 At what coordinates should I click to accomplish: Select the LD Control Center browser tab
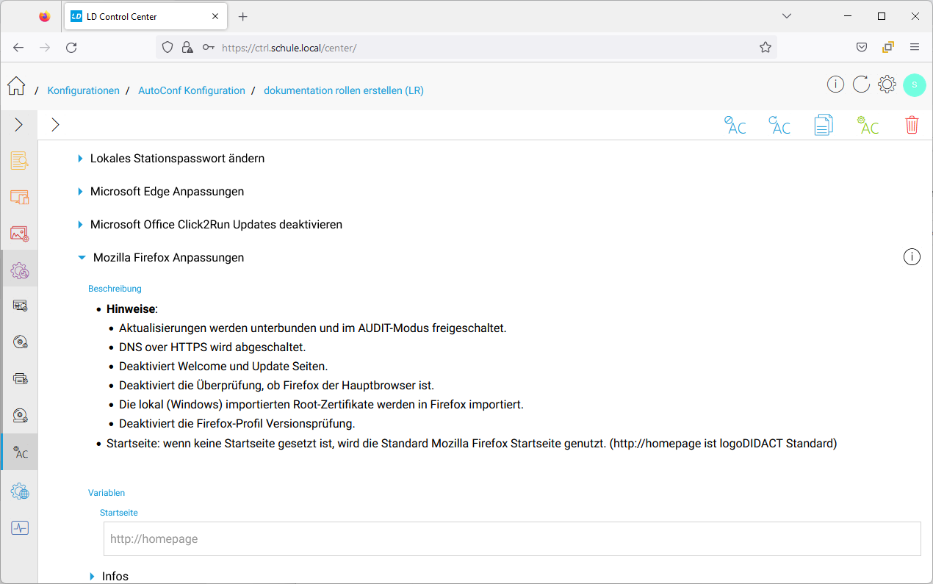pos(147,16)
